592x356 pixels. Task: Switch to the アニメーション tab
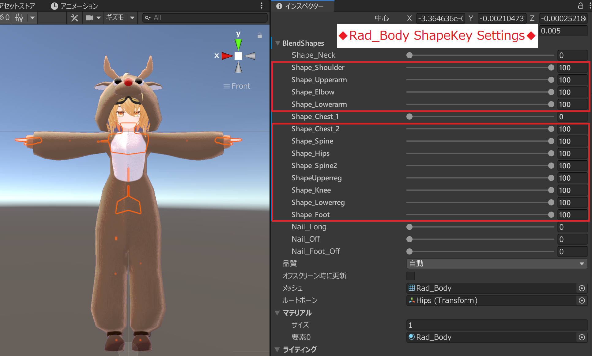[x=74, y=6]
